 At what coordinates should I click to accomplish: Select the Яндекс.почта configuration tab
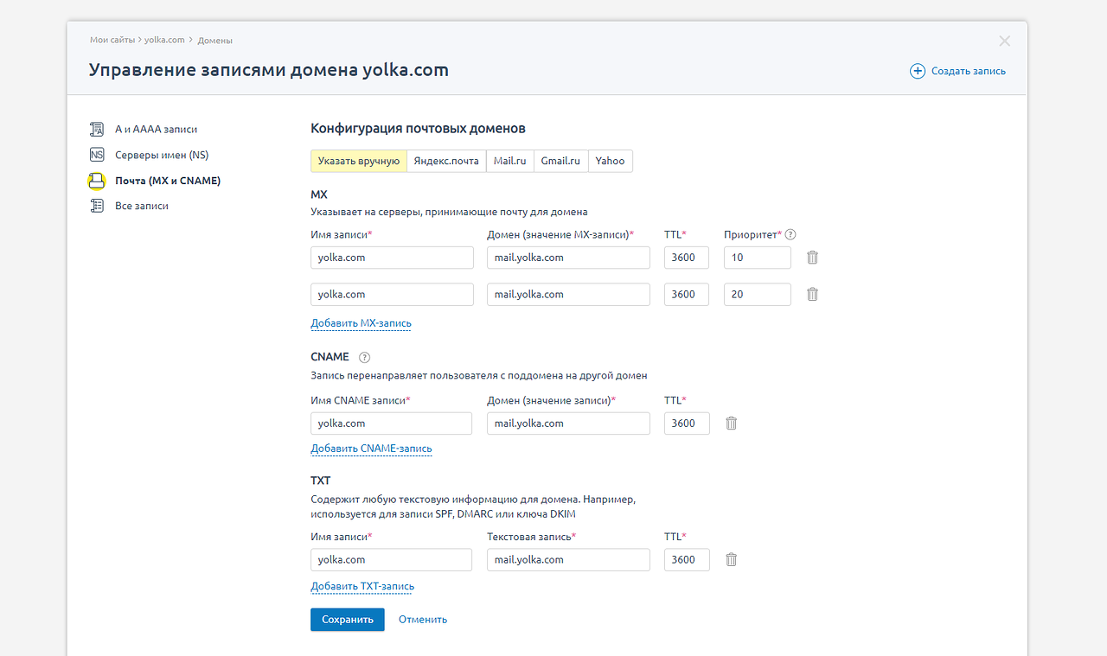coord(446,161)
